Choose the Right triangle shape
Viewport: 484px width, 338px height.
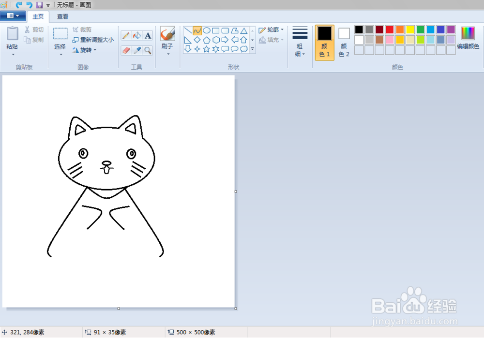tap(188, 40)
